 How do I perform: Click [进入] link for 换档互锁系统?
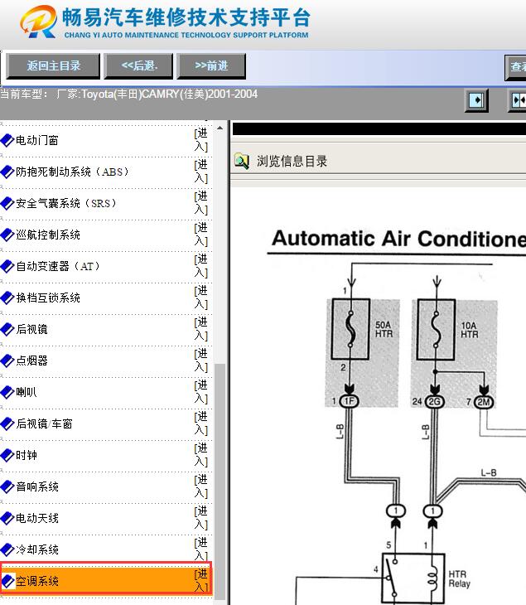click(x=201, y=298)
